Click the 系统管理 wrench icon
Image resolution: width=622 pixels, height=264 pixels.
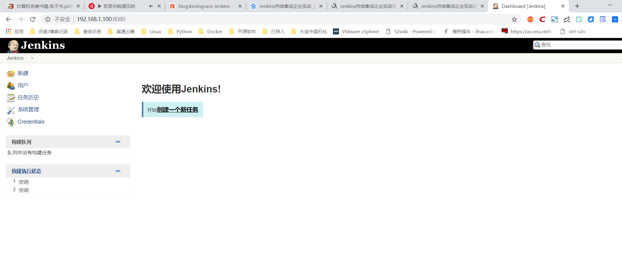coord(11,110)
